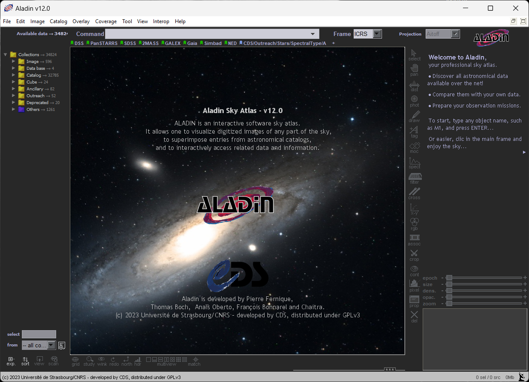Click the epoch slider handle

(x=449, y=278)
